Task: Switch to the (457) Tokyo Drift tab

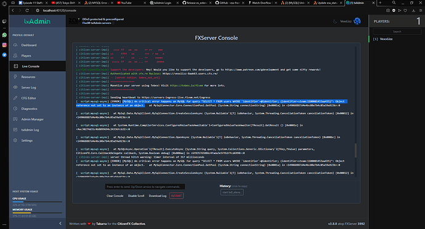Action: [x=66, y=2]
